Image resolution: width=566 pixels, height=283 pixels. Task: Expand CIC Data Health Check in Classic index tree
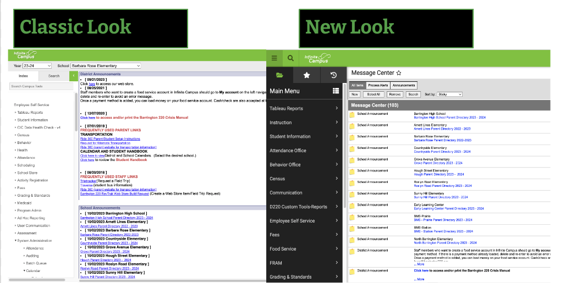point(15,127)
